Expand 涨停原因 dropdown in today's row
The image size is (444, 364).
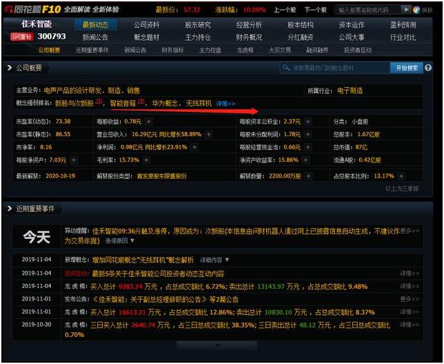pos(120,240)
